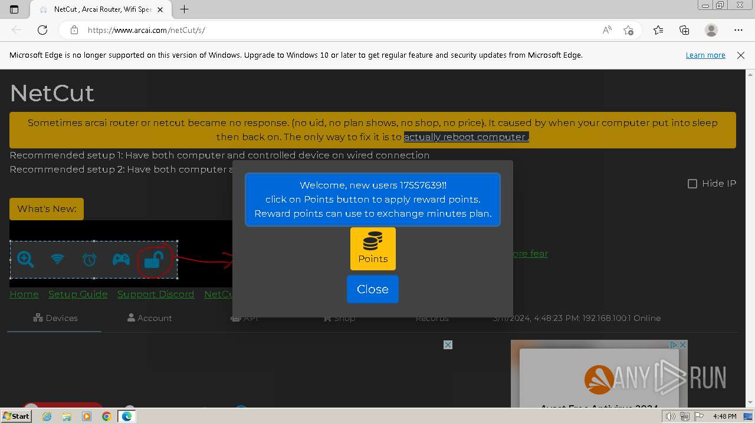
Task: Click the alarm clock icon in What's New image
Action: (x=89, y=259)
